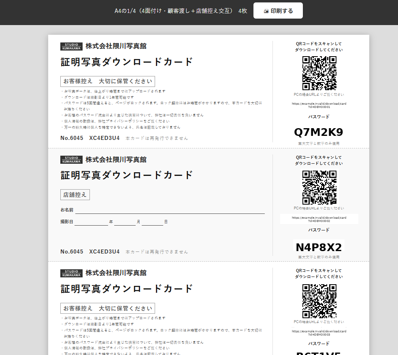398x355 pixels.
Task: Select 'No.6045 XC4ED3U4' on the 店舗控え card
Action: [90, 251]
